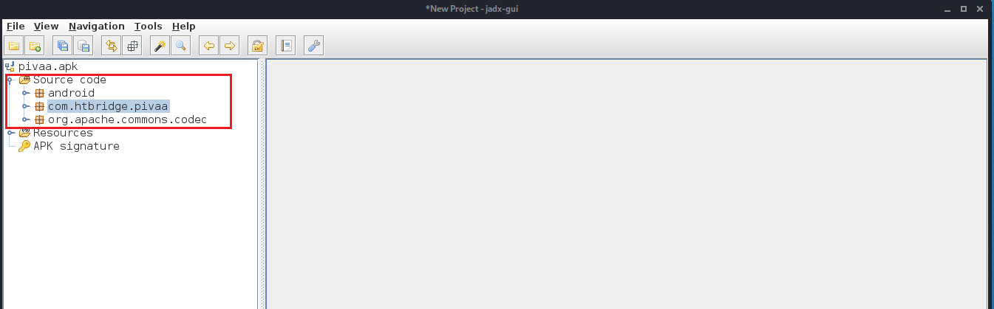This screenshot has width=994, height=309.
Task: Open the Tools menu
Action: (x=149, y=26)
